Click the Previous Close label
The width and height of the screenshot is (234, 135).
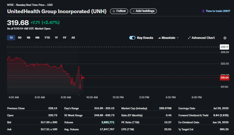tap(16, 108)
